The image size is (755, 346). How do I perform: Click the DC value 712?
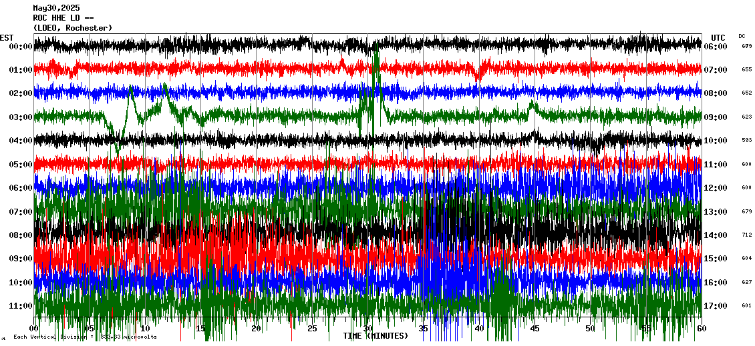[x=746, y=235]
